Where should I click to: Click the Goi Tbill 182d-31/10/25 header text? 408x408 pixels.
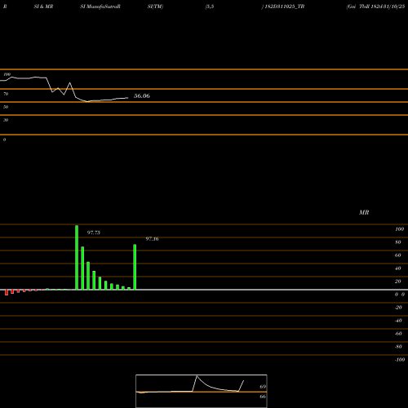click(x=375, y=7)
